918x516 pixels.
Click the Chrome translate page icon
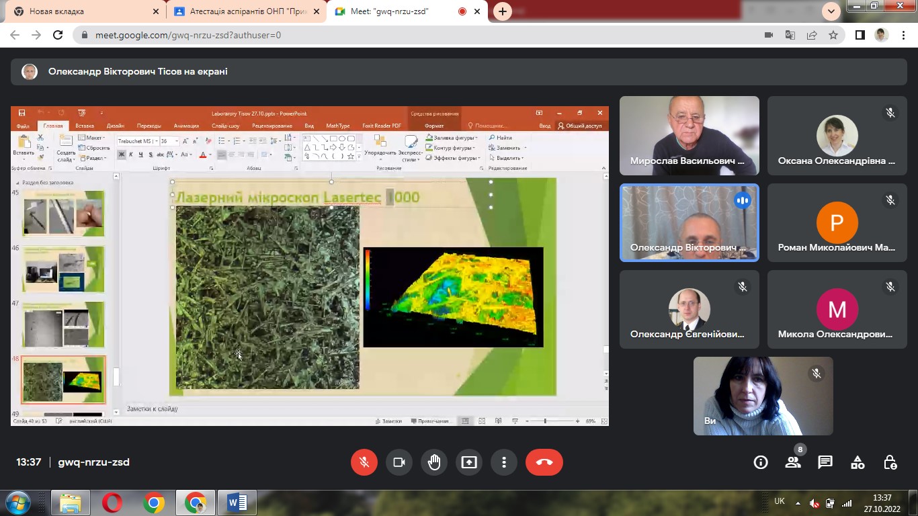tap(790, 35)
